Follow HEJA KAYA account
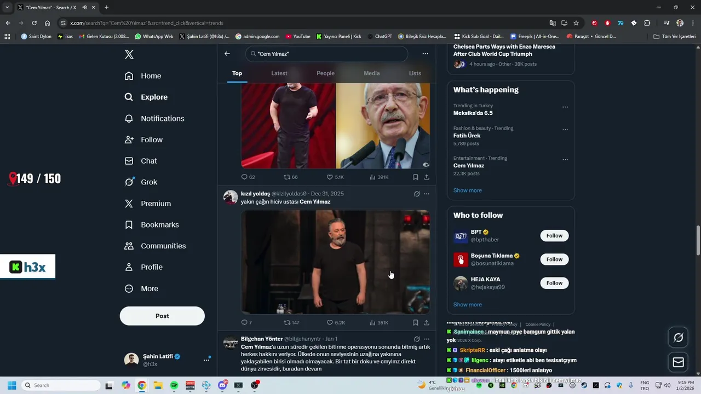Screen dimensions: 701x394 tap(554, 283)
